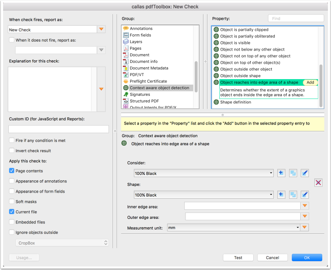This screenshot has width=331, height=270.
Task: Click the duplicate icon next to Shape
Action: (293, 195)
